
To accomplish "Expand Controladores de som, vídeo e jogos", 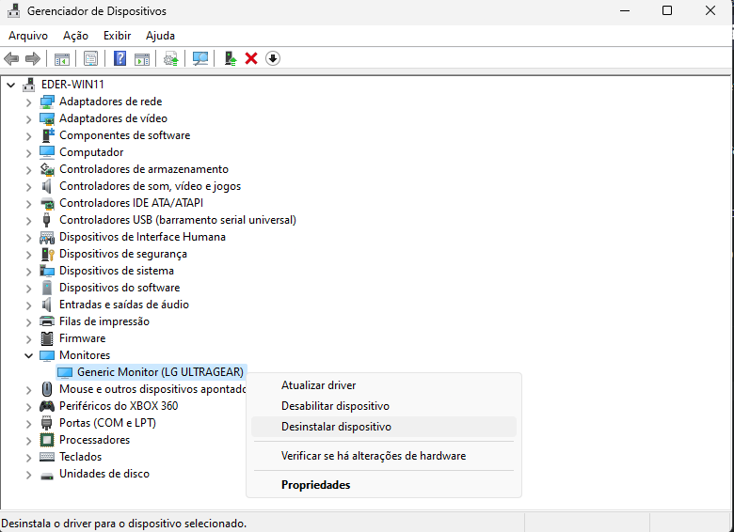I will pyautogui.click(x=28, y=187).
